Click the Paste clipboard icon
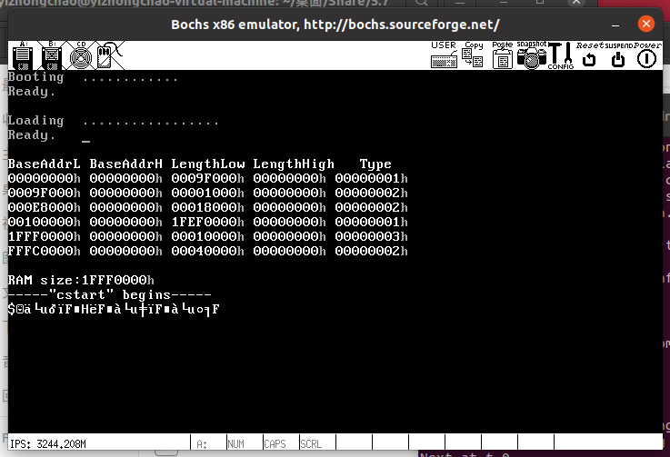Screen dimensions: 670x457 502,55
